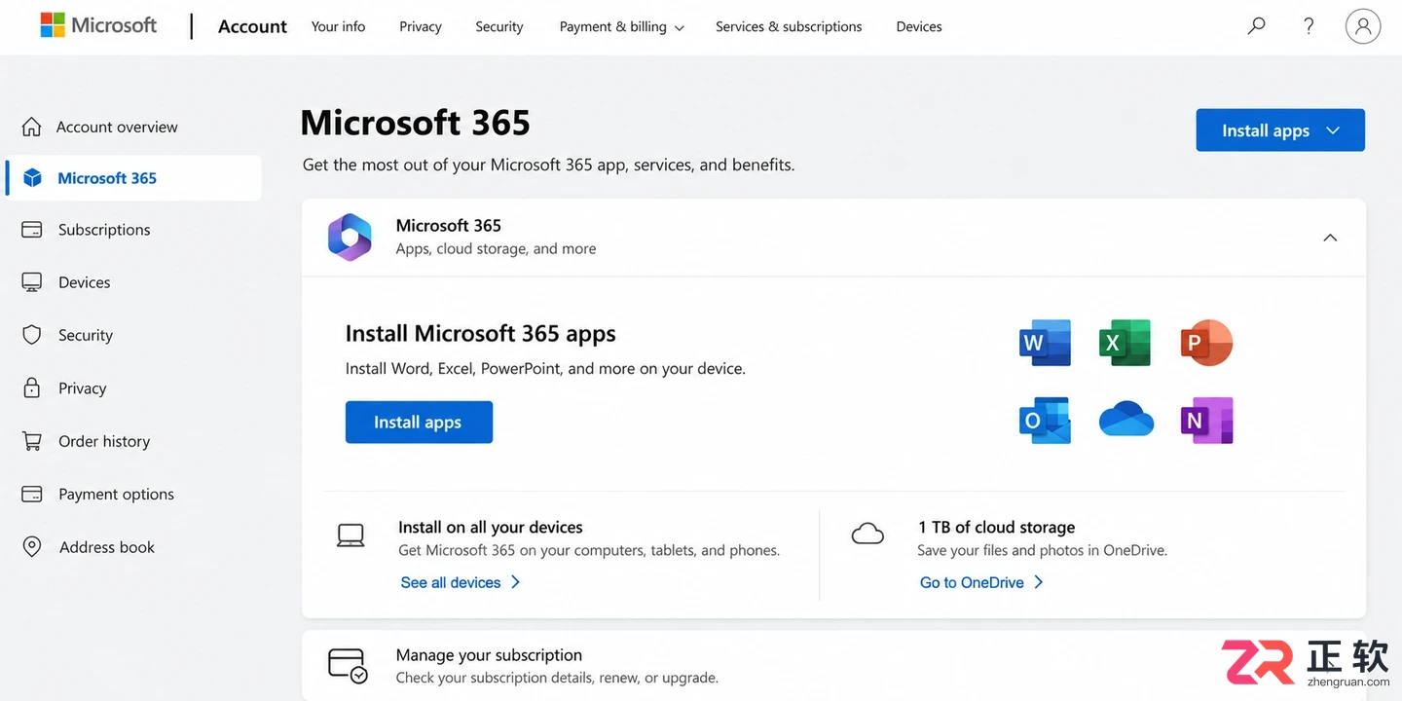Viewport: 1402px width, 701px height.
Task: Click the PowerPoint app icon
Action: 1206,343
